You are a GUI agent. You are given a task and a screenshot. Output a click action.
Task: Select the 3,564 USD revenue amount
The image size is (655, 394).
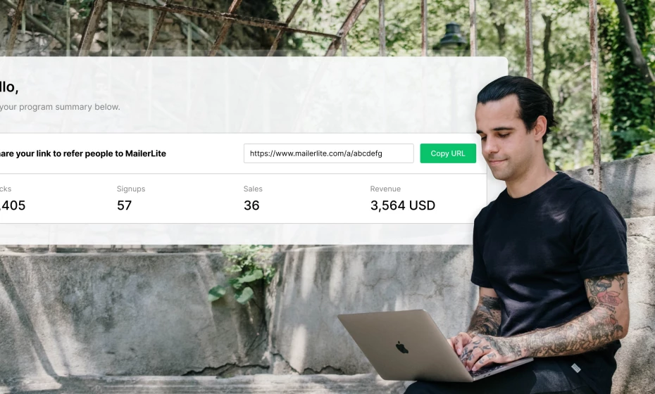pos(403,205)
